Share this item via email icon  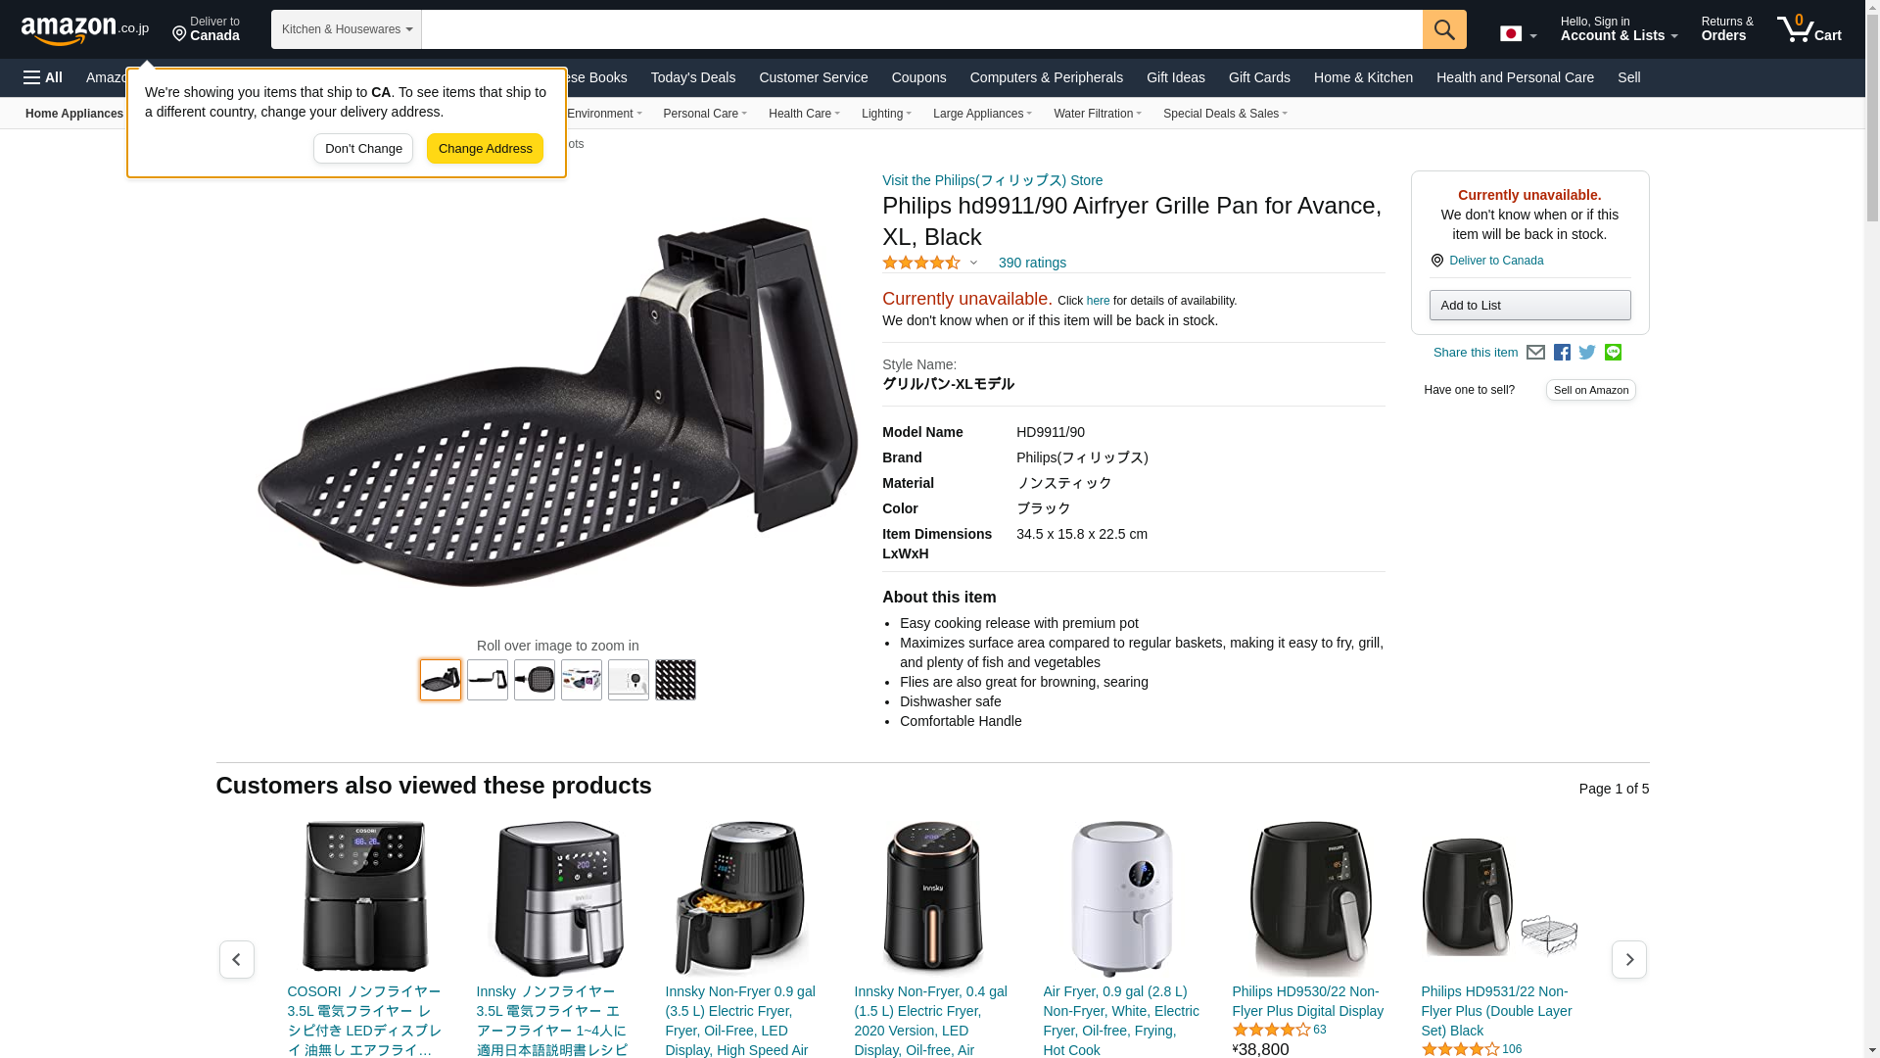(x=1535, y=353)
